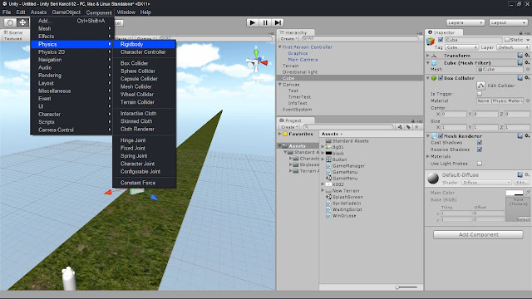532x299 pixels.
Task: Open the Tag dropdown
Action: coord(462,47)
